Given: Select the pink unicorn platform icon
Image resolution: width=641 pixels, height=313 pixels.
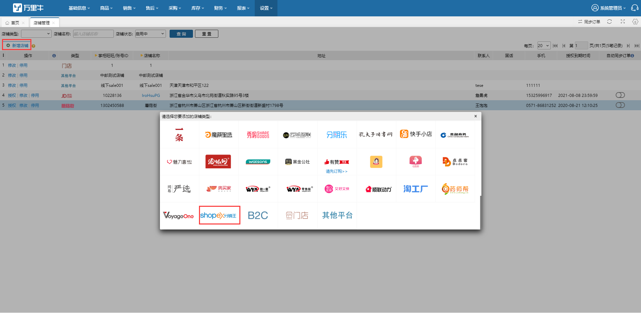Looking at the screenshot, I should coord(416,162).
